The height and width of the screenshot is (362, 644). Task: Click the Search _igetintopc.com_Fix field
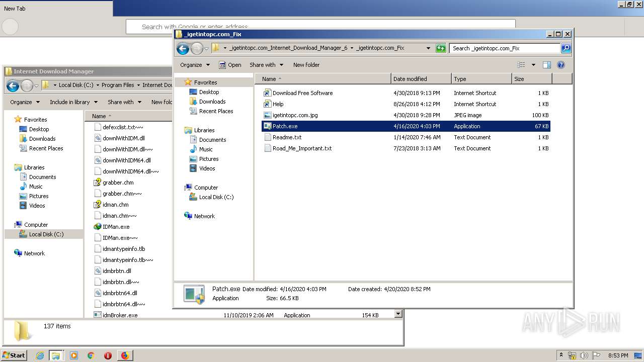tap(505, 48)
